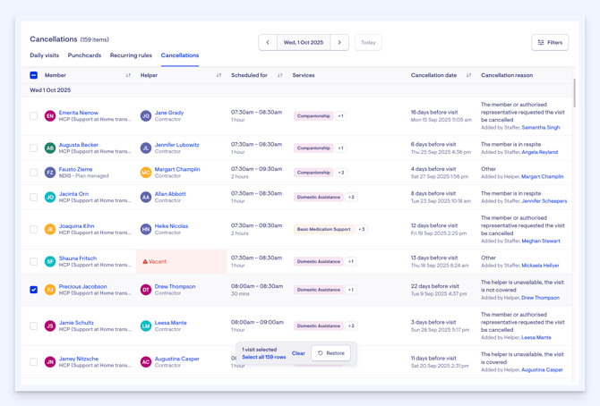Screen dimensions: 600x406
Task: Sort by Cancellation date column icon
Action: pyautogui.click(x=468, y=75)
